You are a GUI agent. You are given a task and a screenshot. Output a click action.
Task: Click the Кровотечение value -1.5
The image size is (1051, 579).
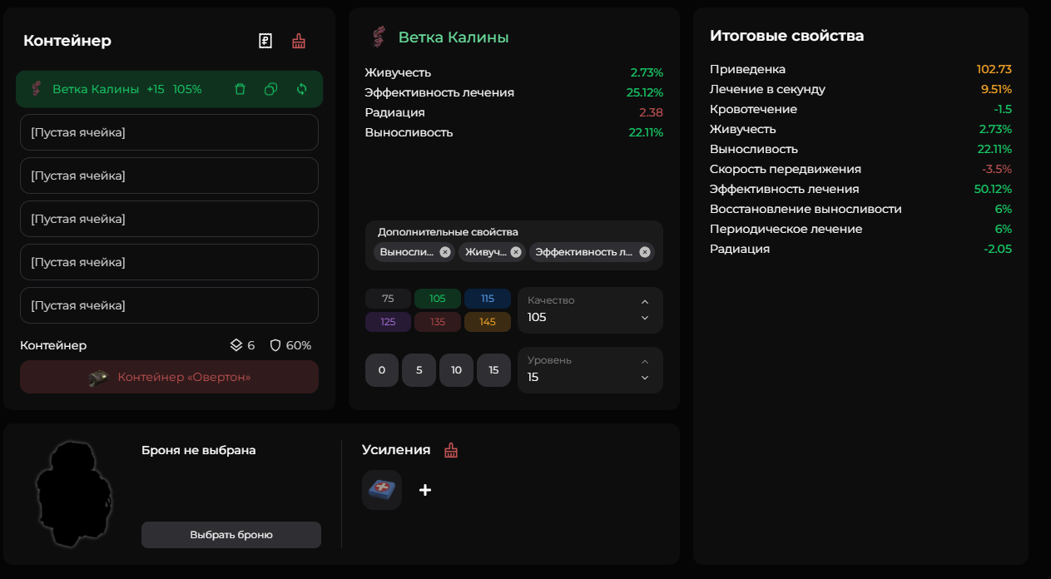click(x=1003, y=109)
